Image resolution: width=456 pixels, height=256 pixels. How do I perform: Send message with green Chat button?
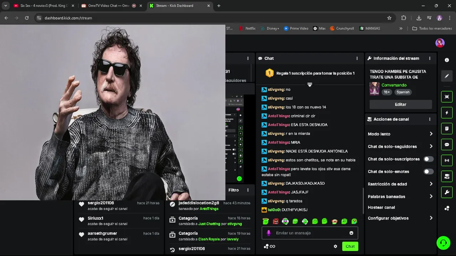point(350,246)
